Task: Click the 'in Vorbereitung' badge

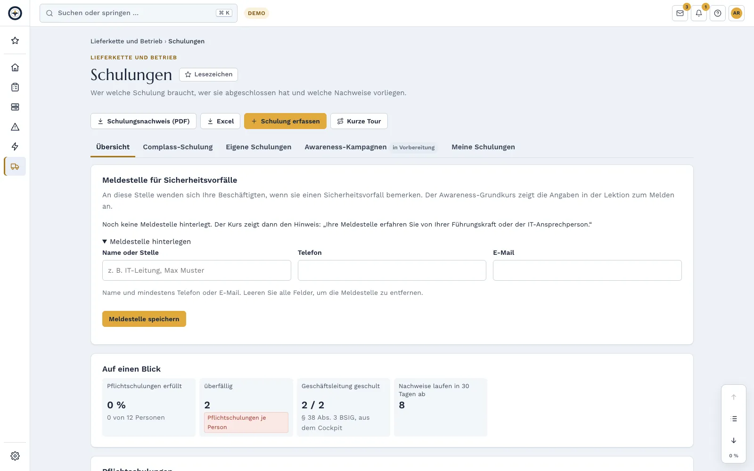Action: [x=414, y=147]
